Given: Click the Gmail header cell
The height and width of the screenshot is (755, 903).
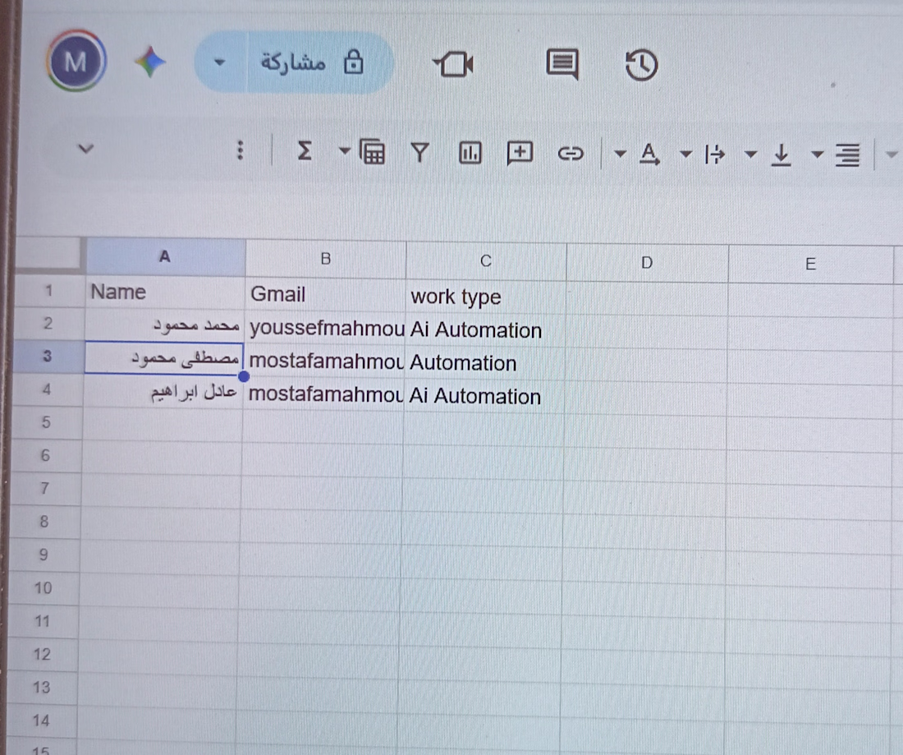Looking at the screenshot, I should pyautogui.click(x=325, y=294).
